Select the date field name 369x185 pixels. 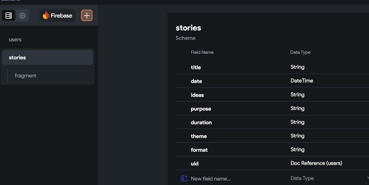click(196, 81)
